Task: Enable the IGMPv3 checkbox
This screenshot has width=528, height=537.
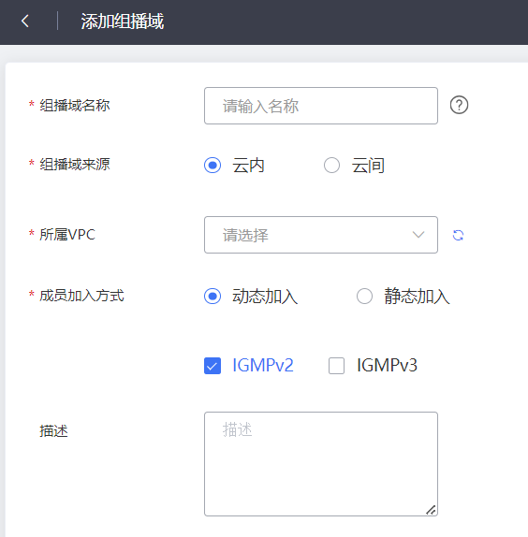Action: click(x=336, y=366)
